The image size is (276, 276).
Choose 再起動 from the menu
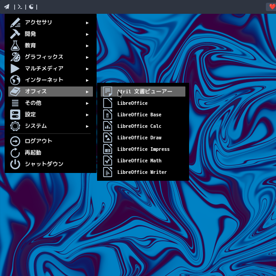51,153
